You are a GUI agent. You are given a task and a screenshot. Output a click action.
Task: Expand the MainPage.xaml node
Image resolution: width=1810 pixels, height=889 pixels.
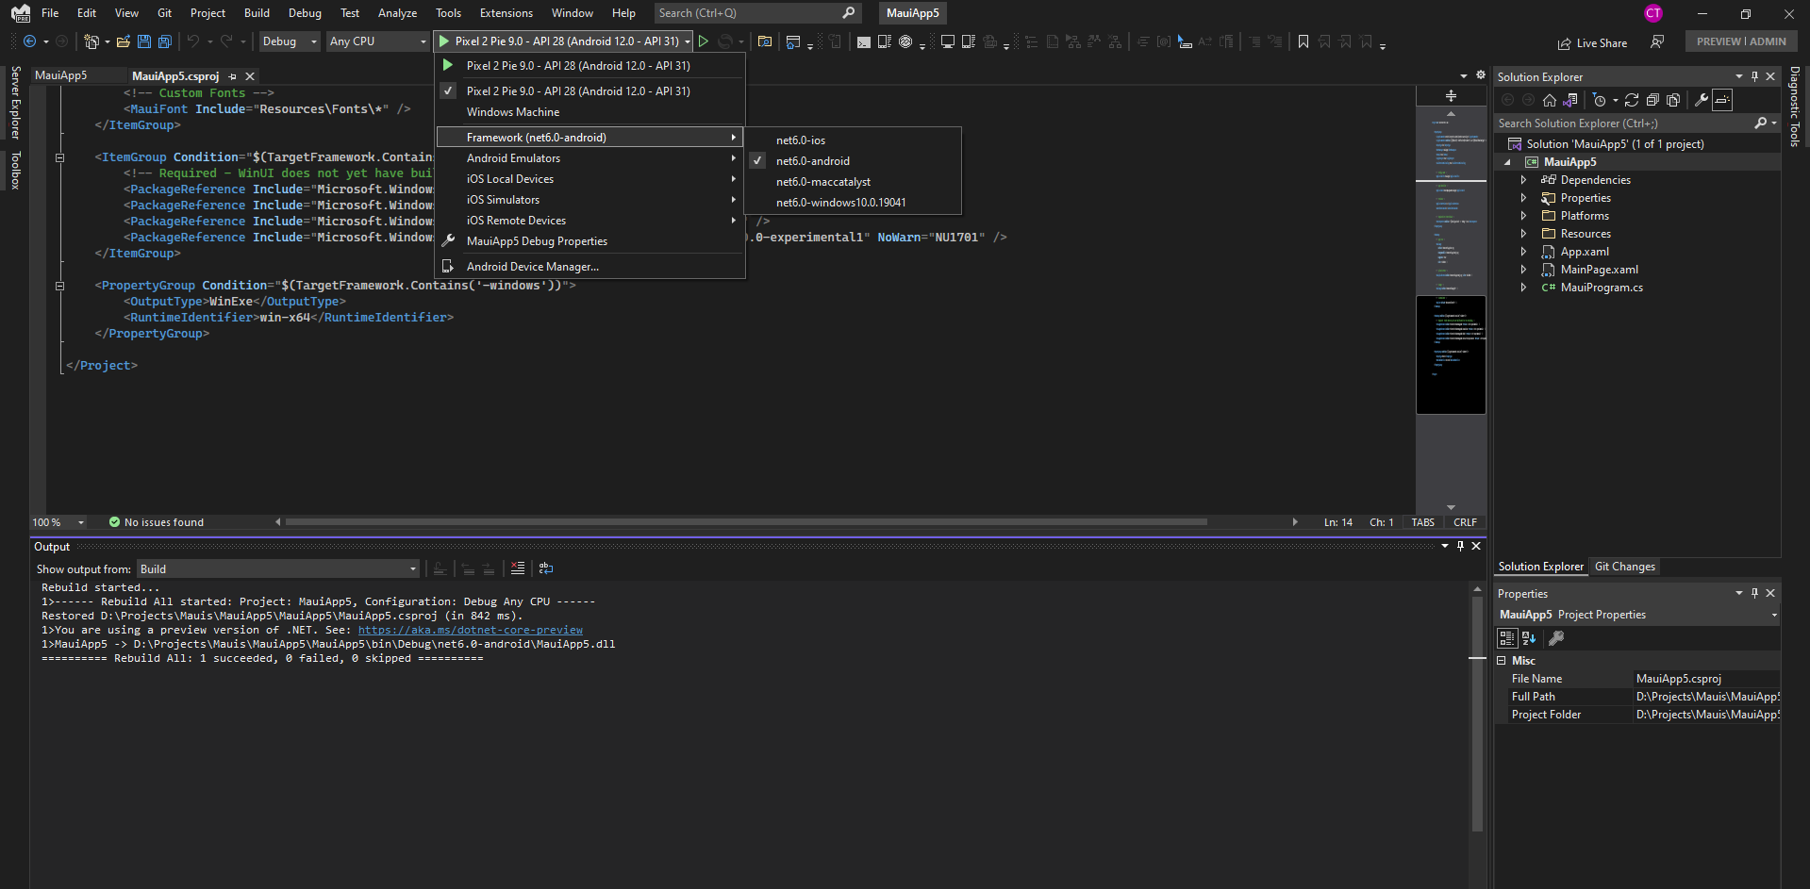(x=1523, y=270)
